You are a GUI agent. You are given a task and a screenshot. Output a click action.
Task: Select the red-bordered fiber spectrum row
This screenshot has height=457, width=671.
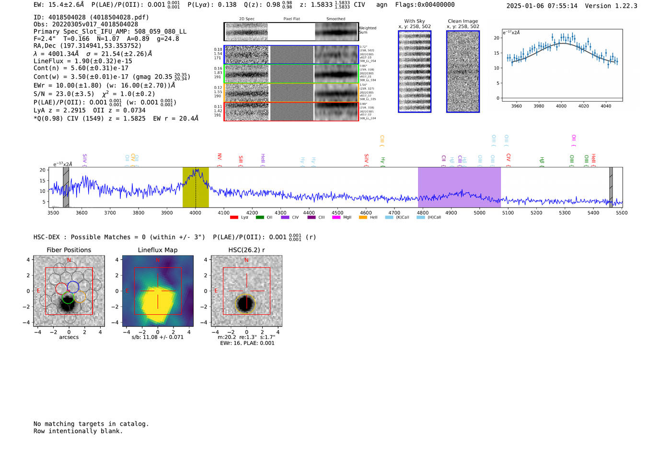click(x=291, y=111)
